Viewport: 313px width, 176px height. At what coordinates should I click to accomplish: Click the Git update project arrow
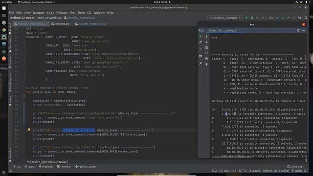click(x=277, y=18)
